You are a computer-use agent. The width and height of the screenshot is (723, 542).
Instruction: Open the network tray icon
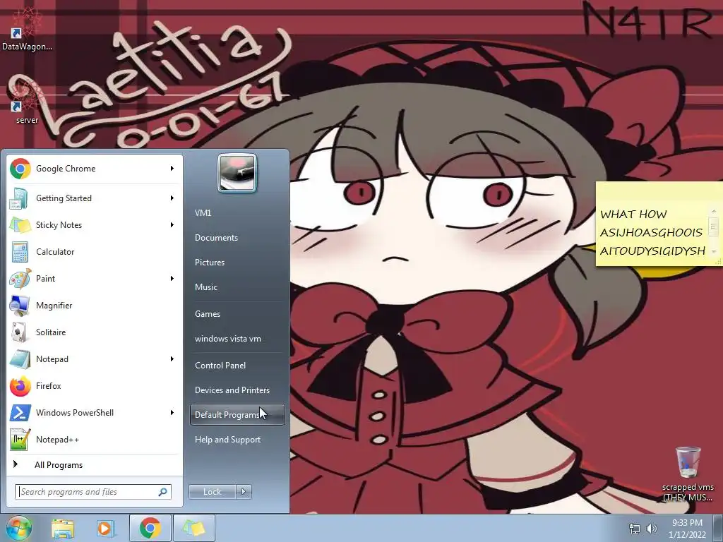point(635,529)
